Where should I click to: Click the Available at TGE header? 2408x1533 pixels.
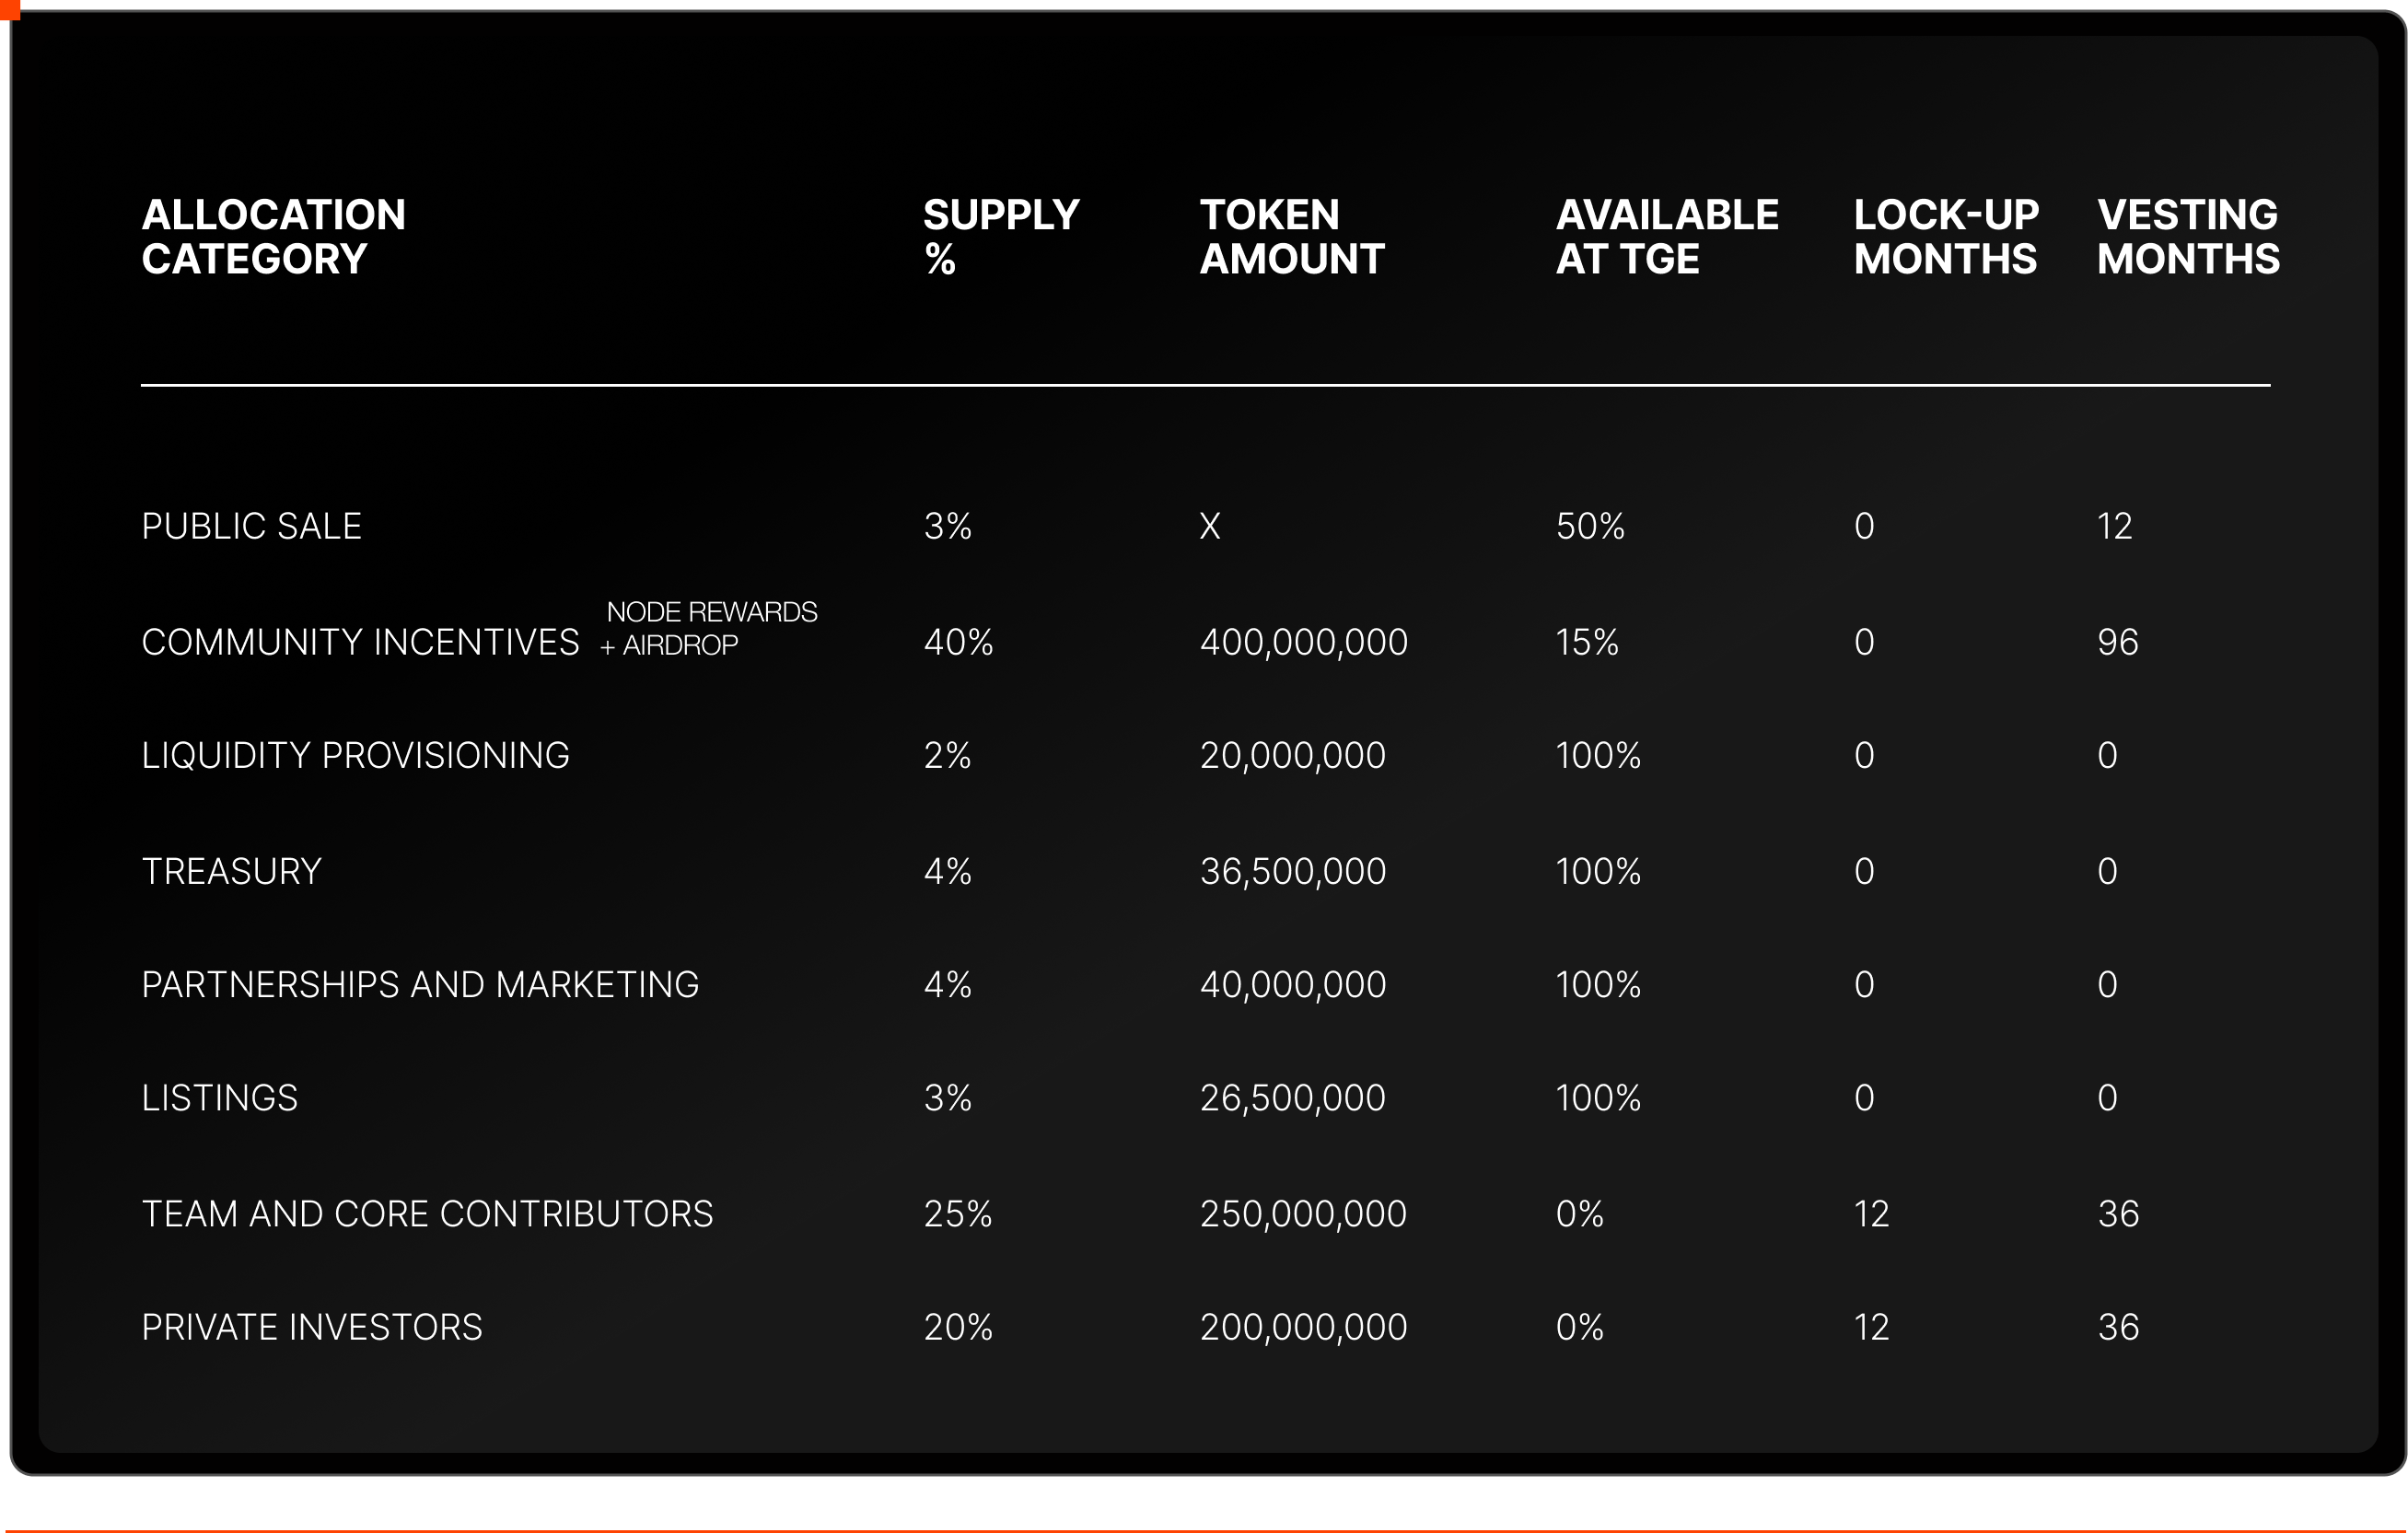[x=1666, y=237]
